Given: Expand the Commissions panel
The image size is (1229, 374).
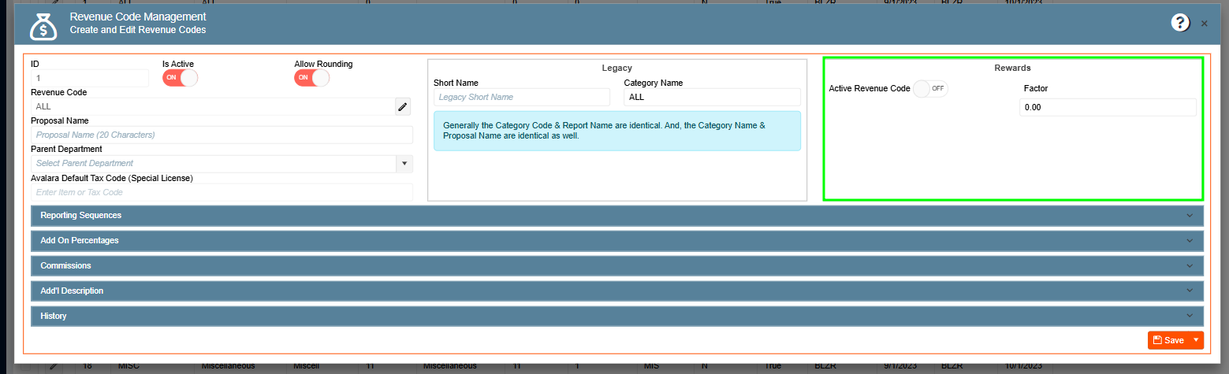Looking at the screenshot, I should 616,266.
